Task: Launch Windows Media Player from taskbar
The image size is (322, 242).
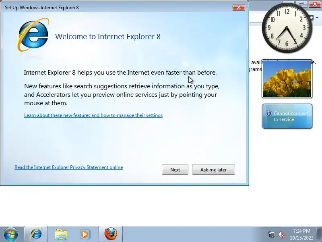Action: click(85, 234)
